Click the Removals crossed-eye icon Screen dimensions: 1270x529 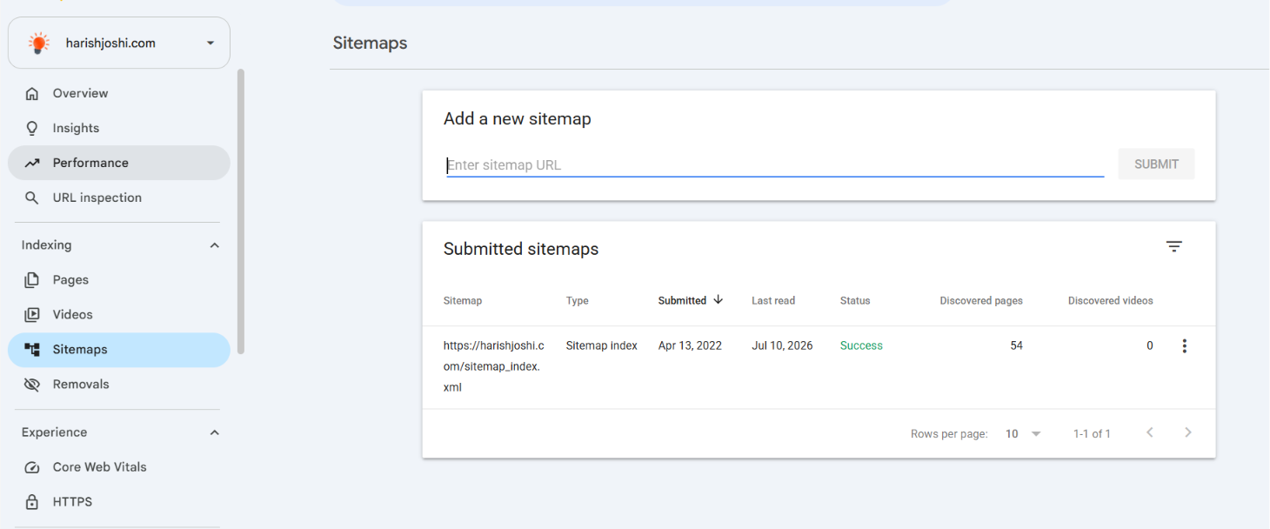pyautogui.click(x=32, y=385)
